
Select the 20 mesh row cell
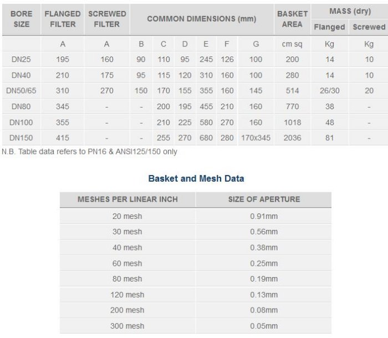[x=127, y=216]
